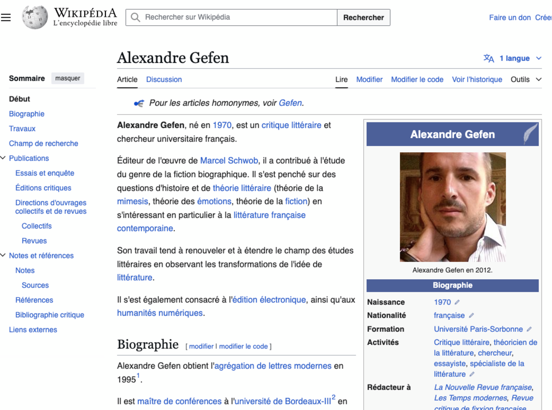Image resolution: width=552 pixels, height=410 pixels.
Task: Click the Wikipedia globe logo
Action: point(35,17)
